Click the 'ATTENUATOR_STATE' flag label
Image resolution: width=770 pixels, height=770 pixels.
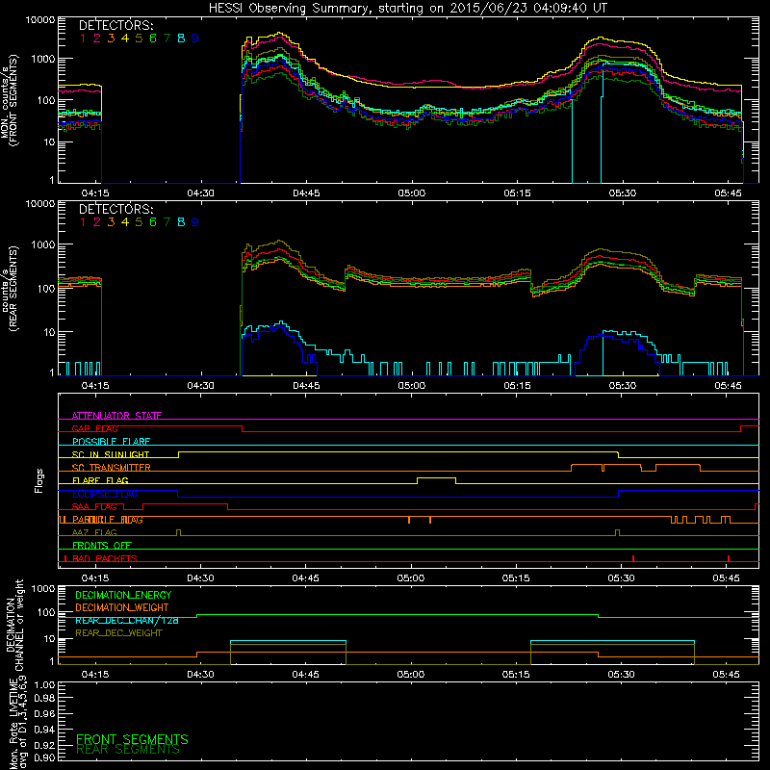tap(116, 416)
